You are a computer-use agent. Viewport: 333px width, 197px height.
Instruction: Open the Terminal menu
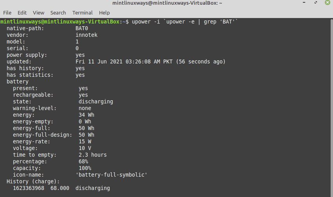pos(83,13)
